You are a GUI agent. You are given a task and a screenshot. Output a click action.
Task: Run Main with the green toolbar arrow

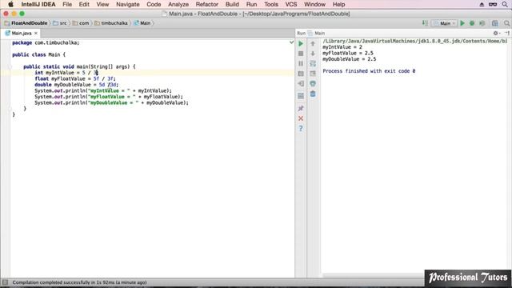(462, 23)
